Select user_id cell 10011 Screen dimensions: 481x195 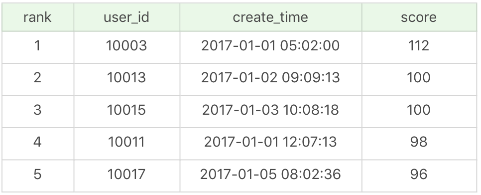click(x=126, y=142)
